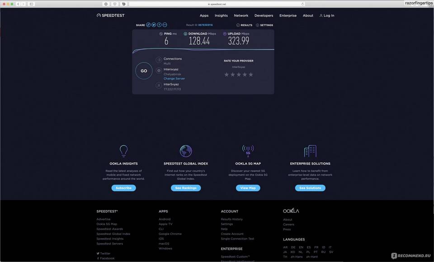Click the Change Server link
The width and height of the screenshot is (434, 262).
pyautogui.click(x=174, y=79)
